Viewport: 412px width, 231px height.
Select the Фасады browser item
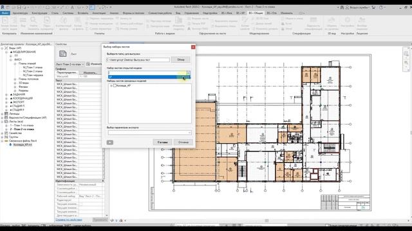pos(23,87)
